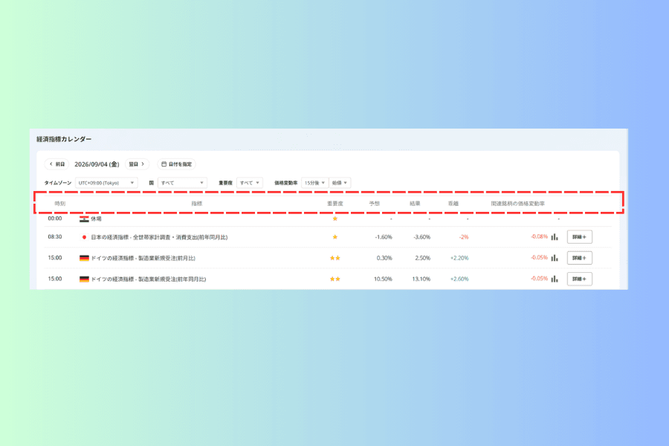669x446 pixels.
Task: Click the forecast value 10.50%
Action: 383,279
